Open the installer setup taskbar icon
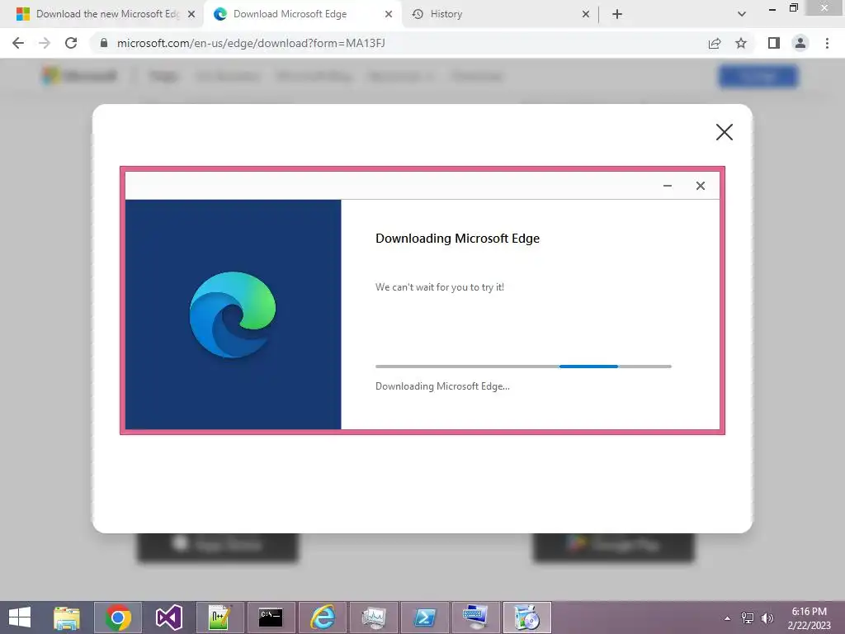 tap(527, 617)
